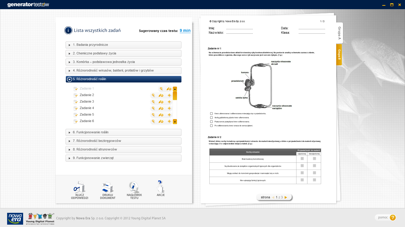
Task: Mark 'Nie wykazują funkcji życiowych' nieożywionej cell
Action: coord(314,180)
